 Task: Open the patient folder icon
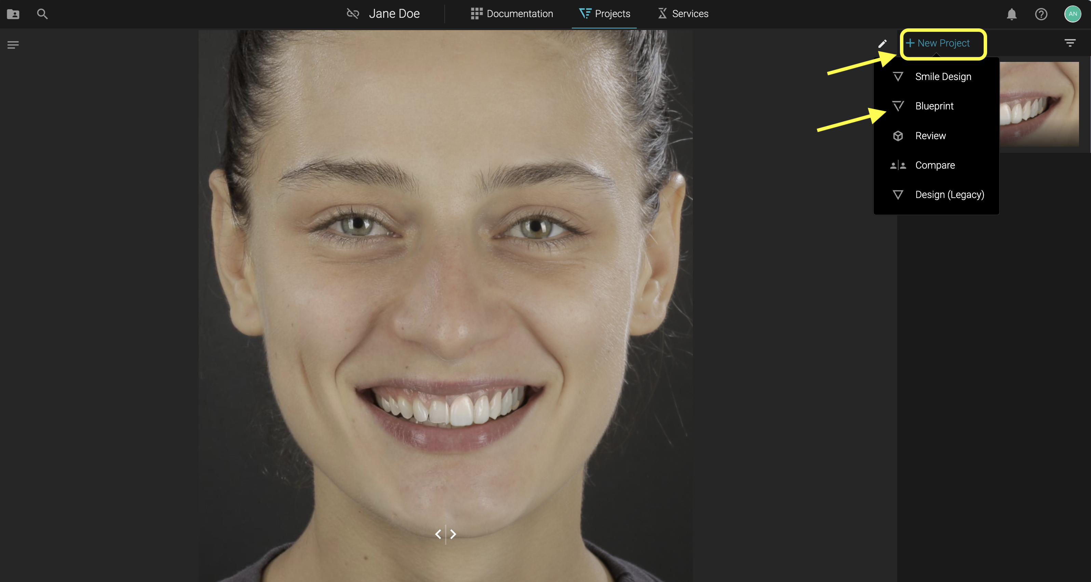coord(13,14)
